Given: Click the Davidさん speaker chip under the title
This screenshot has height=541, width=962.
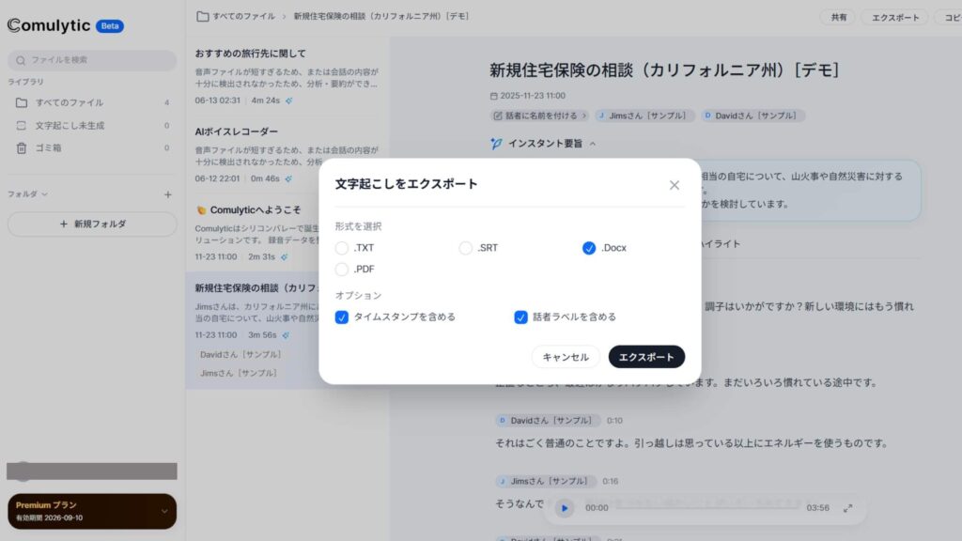Looking at the screenshot, I should (753, 116).
